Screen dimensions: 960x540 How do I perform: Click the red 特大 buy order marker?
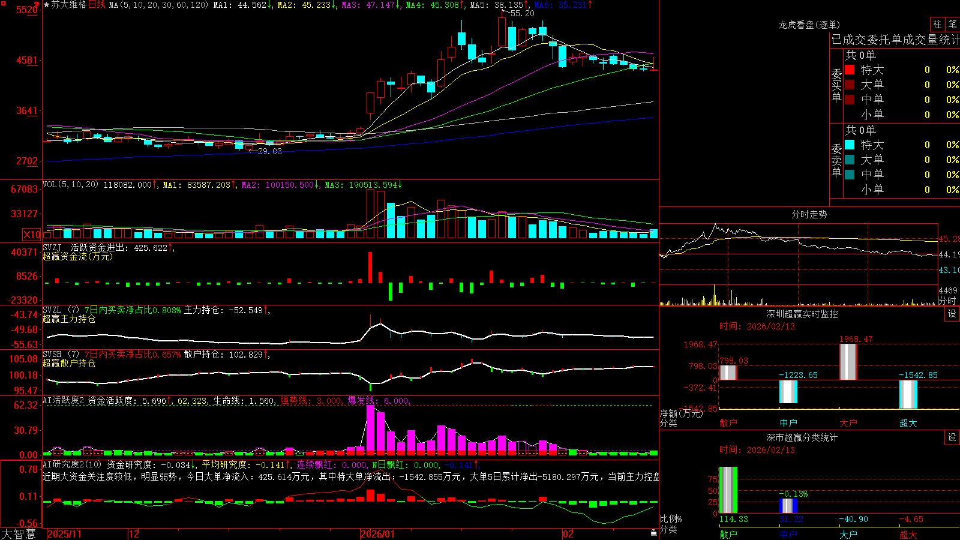point(850,70)
